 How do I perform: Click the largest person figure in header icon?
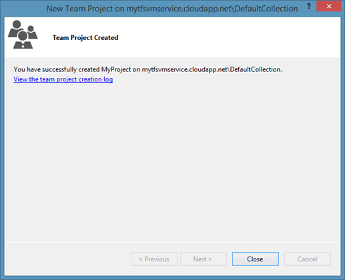tap(15, 29)
